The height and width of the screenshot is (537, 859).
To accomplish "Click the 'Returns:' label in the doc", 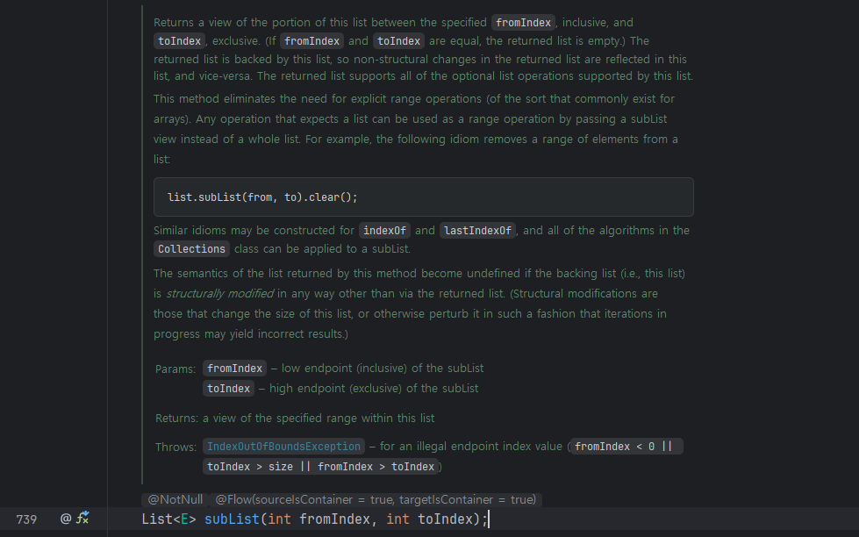I will tap(176, 418).
